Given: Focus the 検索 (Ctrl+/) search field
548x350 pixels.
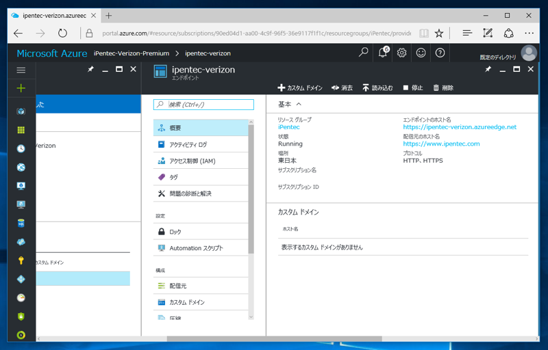Looking at the screenshot, I should 203,104.
